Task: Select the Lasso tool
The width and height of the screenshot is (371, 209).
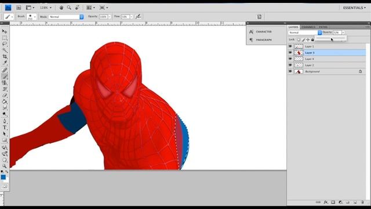Action: click(5, 44)
